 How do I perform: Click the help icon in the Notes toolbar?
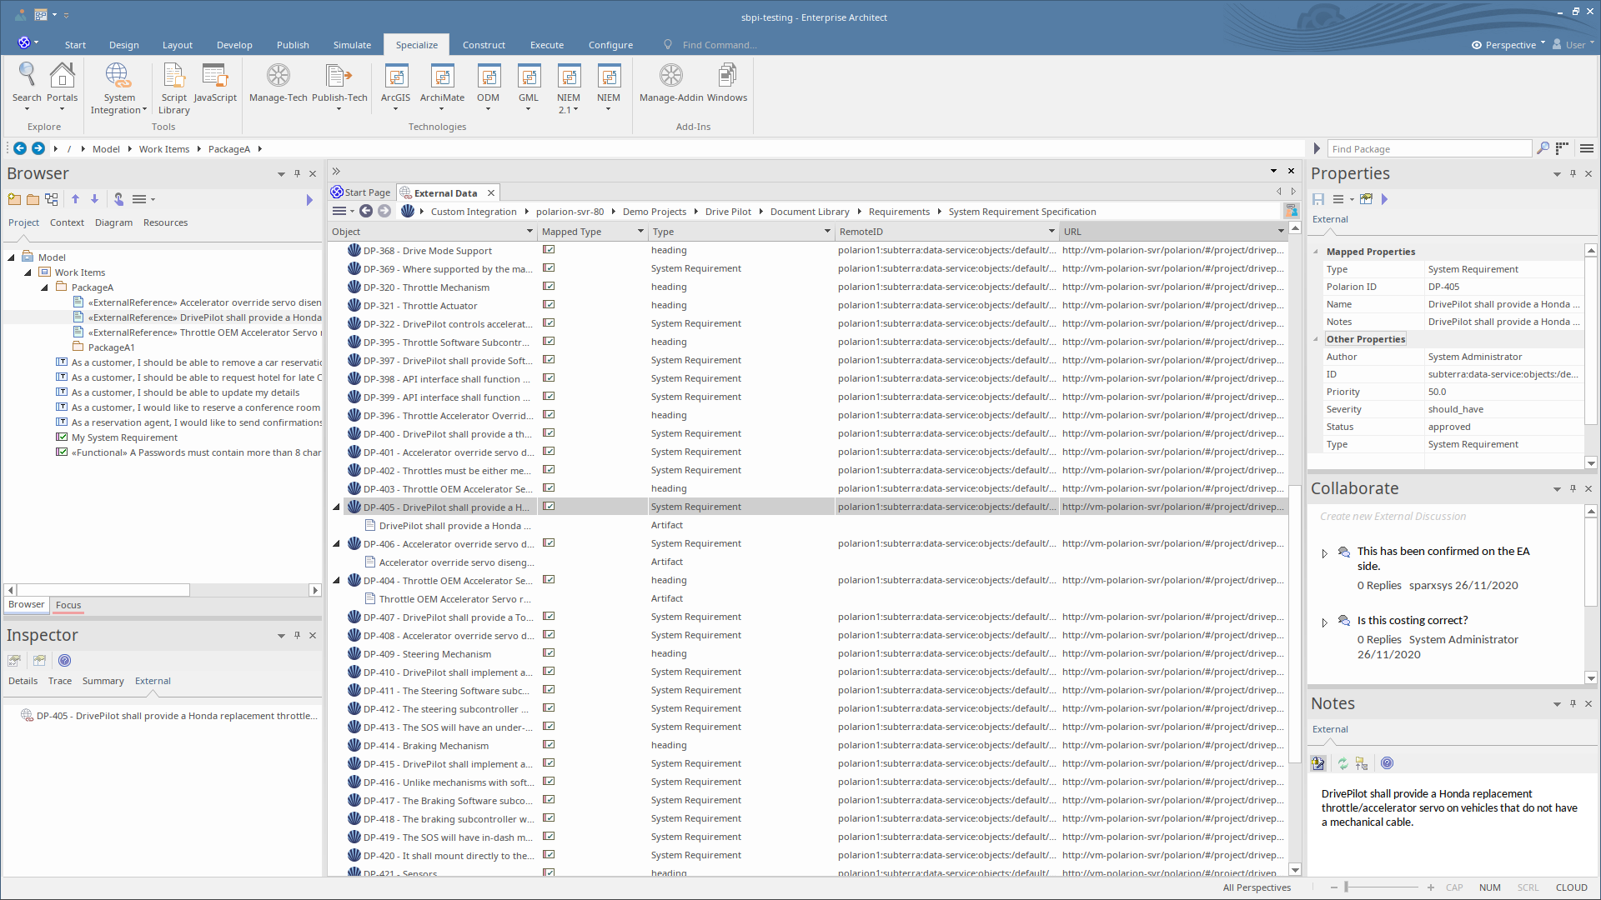(x=1387, y=763)
